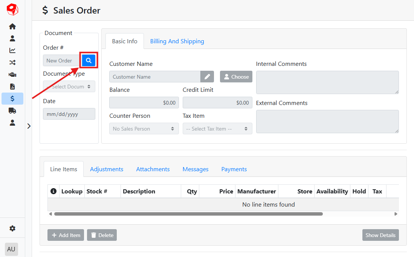Click the report document sidebar icon

pos(12,87)
